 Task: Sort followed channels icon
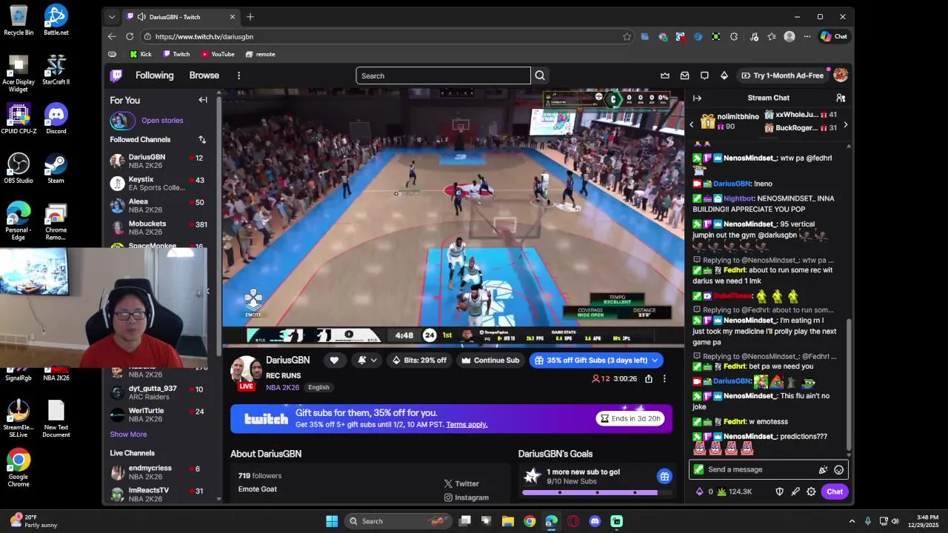pos(202,139)
